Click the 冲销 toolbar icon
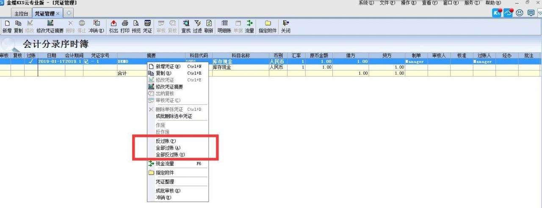 (x=96, y=22)
